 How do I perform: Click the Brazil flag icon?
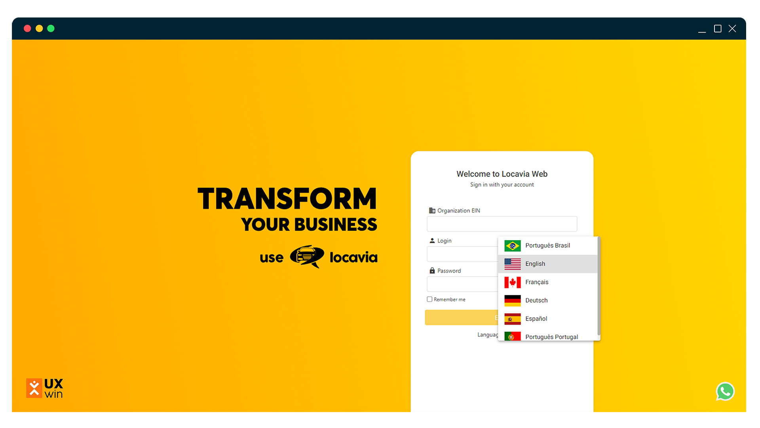click(512, 246)
